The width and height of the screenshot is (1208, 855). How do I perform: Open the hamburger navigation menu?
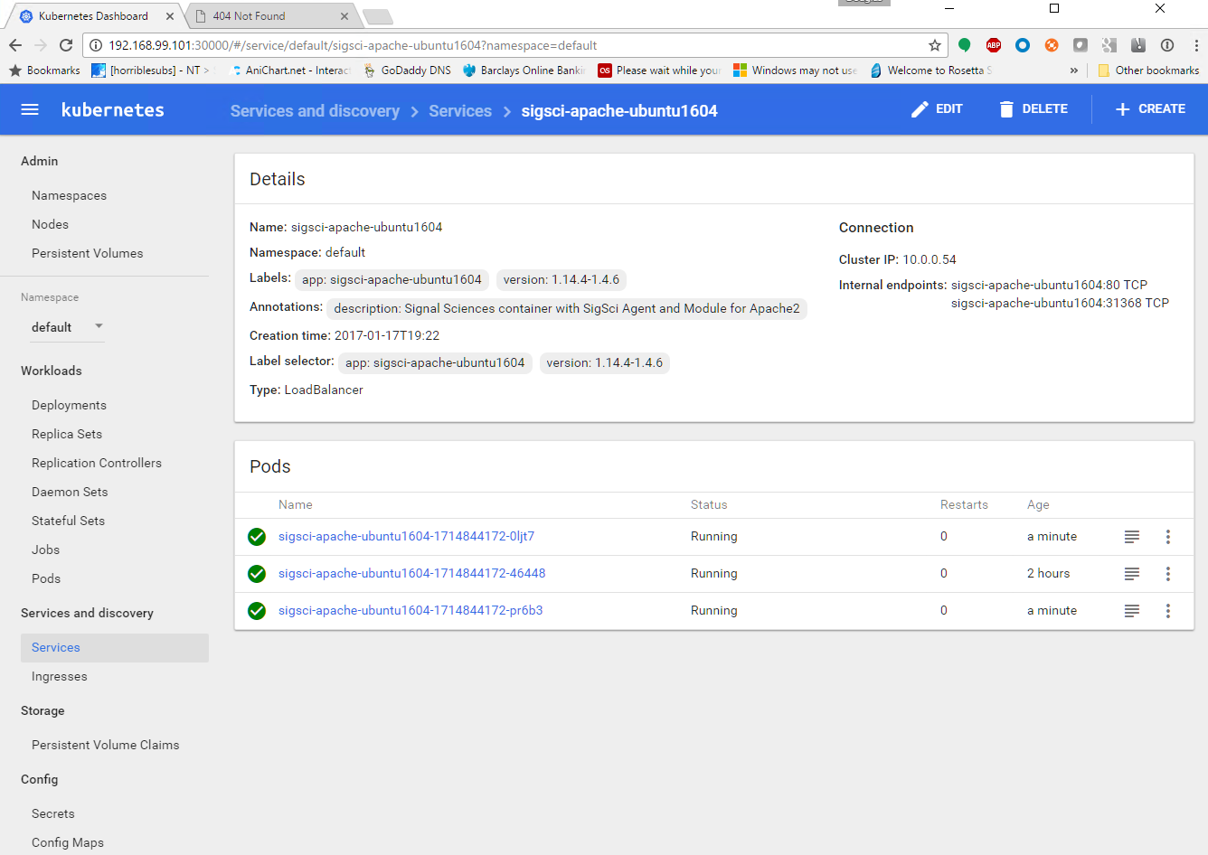pos(30,109)
